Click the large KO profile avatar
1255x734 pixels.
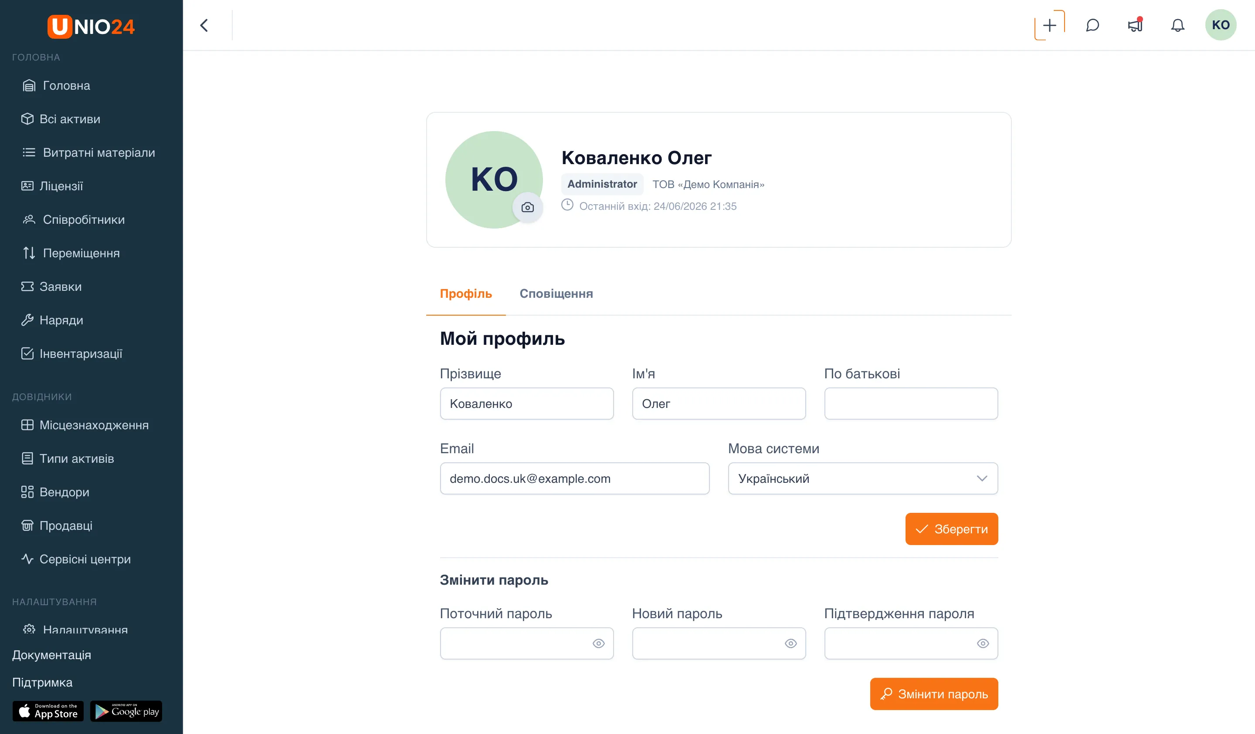click(494, 180)
